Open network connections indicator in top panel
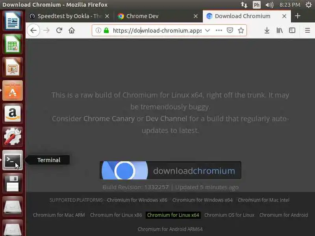Screen dimensions: 315x236 [x=244, y=5]
